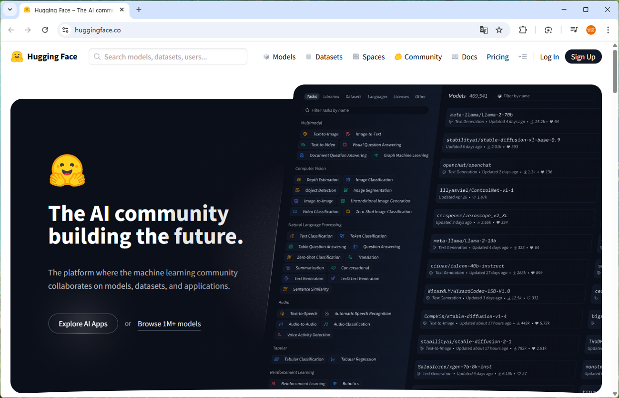The width and height of the screenshot is (619, 398).
Task: Click the Object Detection task tag
Action: (316, 190)
